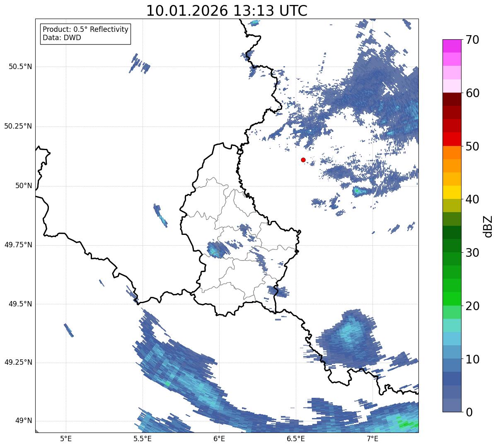Viewport: 498px width, 447px height.
Task: Click the 5.5°E longitude label
Action: [143, 438]
